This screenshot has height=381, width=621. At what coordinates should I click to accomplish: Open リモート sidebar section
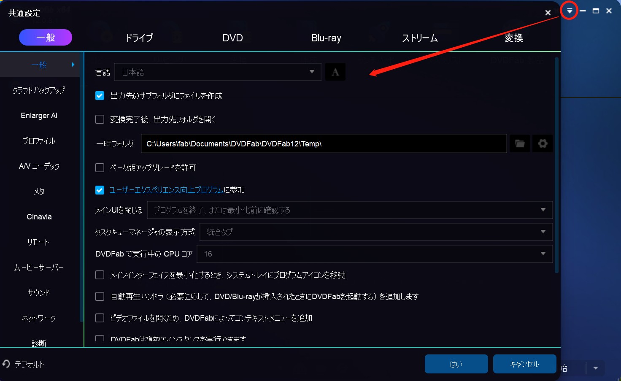coord(39,242)
